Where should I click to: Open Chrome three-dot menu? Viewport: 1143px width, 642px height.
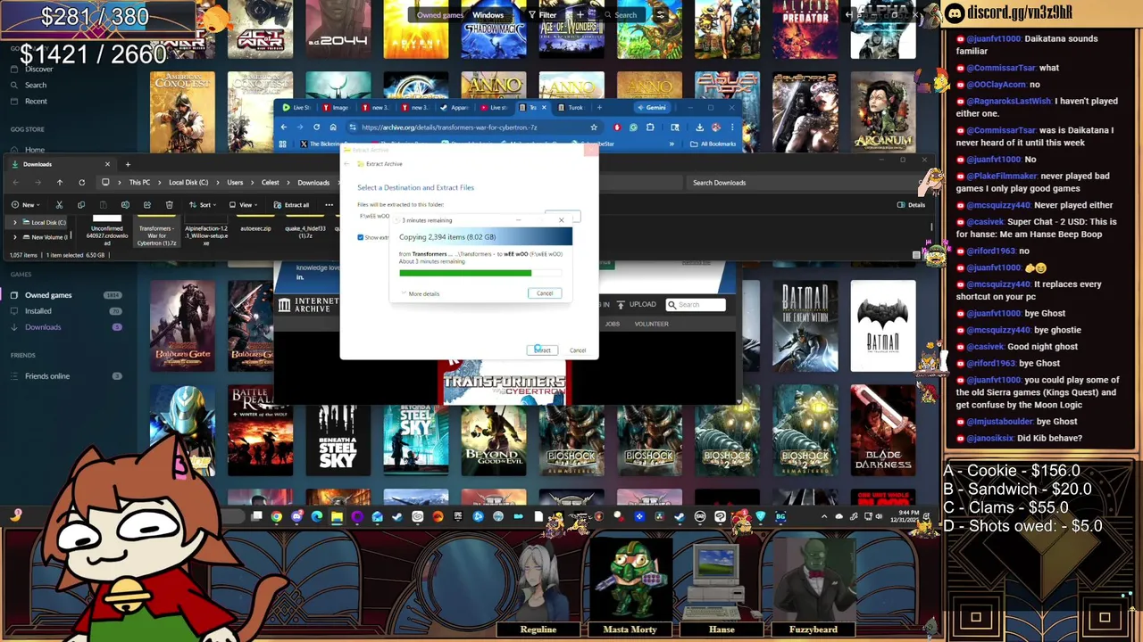click(x=731, y=128)
